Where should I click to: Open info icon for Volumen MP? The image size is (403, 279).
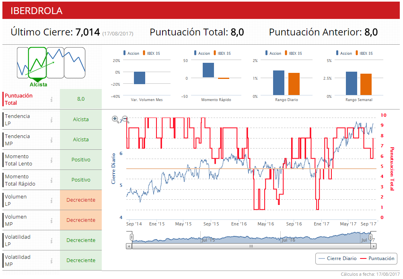[x=51, y=220]
